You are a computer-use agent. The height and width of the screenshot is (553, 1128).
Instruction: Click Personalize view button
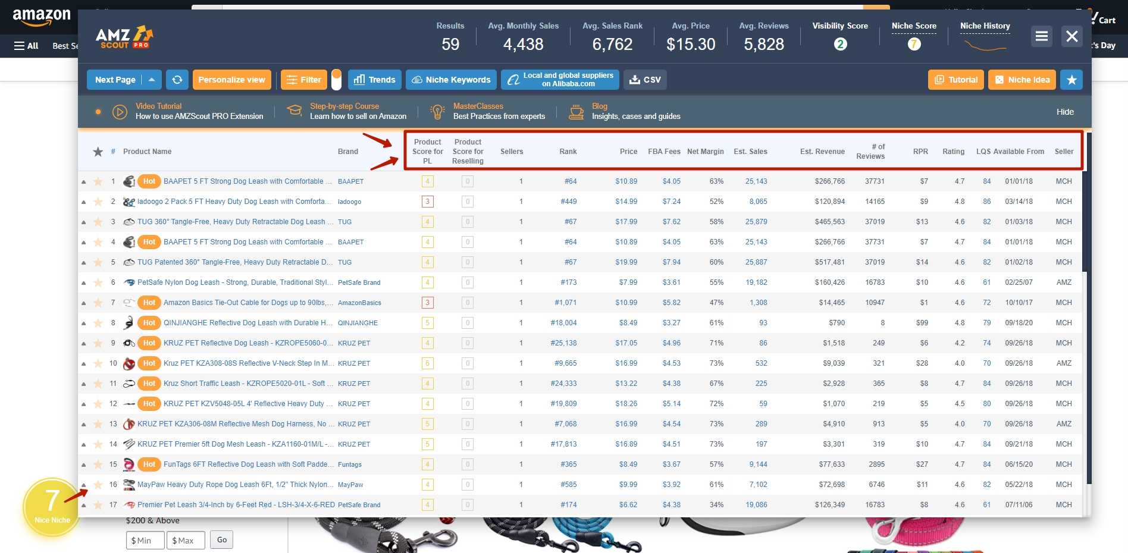[232, 80]
